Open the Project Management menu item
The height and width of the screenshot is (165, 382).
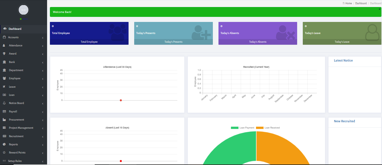tap(21, 128)
